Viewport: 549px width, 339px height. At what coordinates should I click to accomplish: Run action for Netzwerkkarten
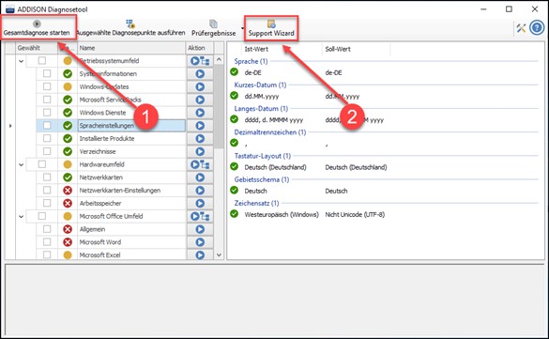point(200,177)
